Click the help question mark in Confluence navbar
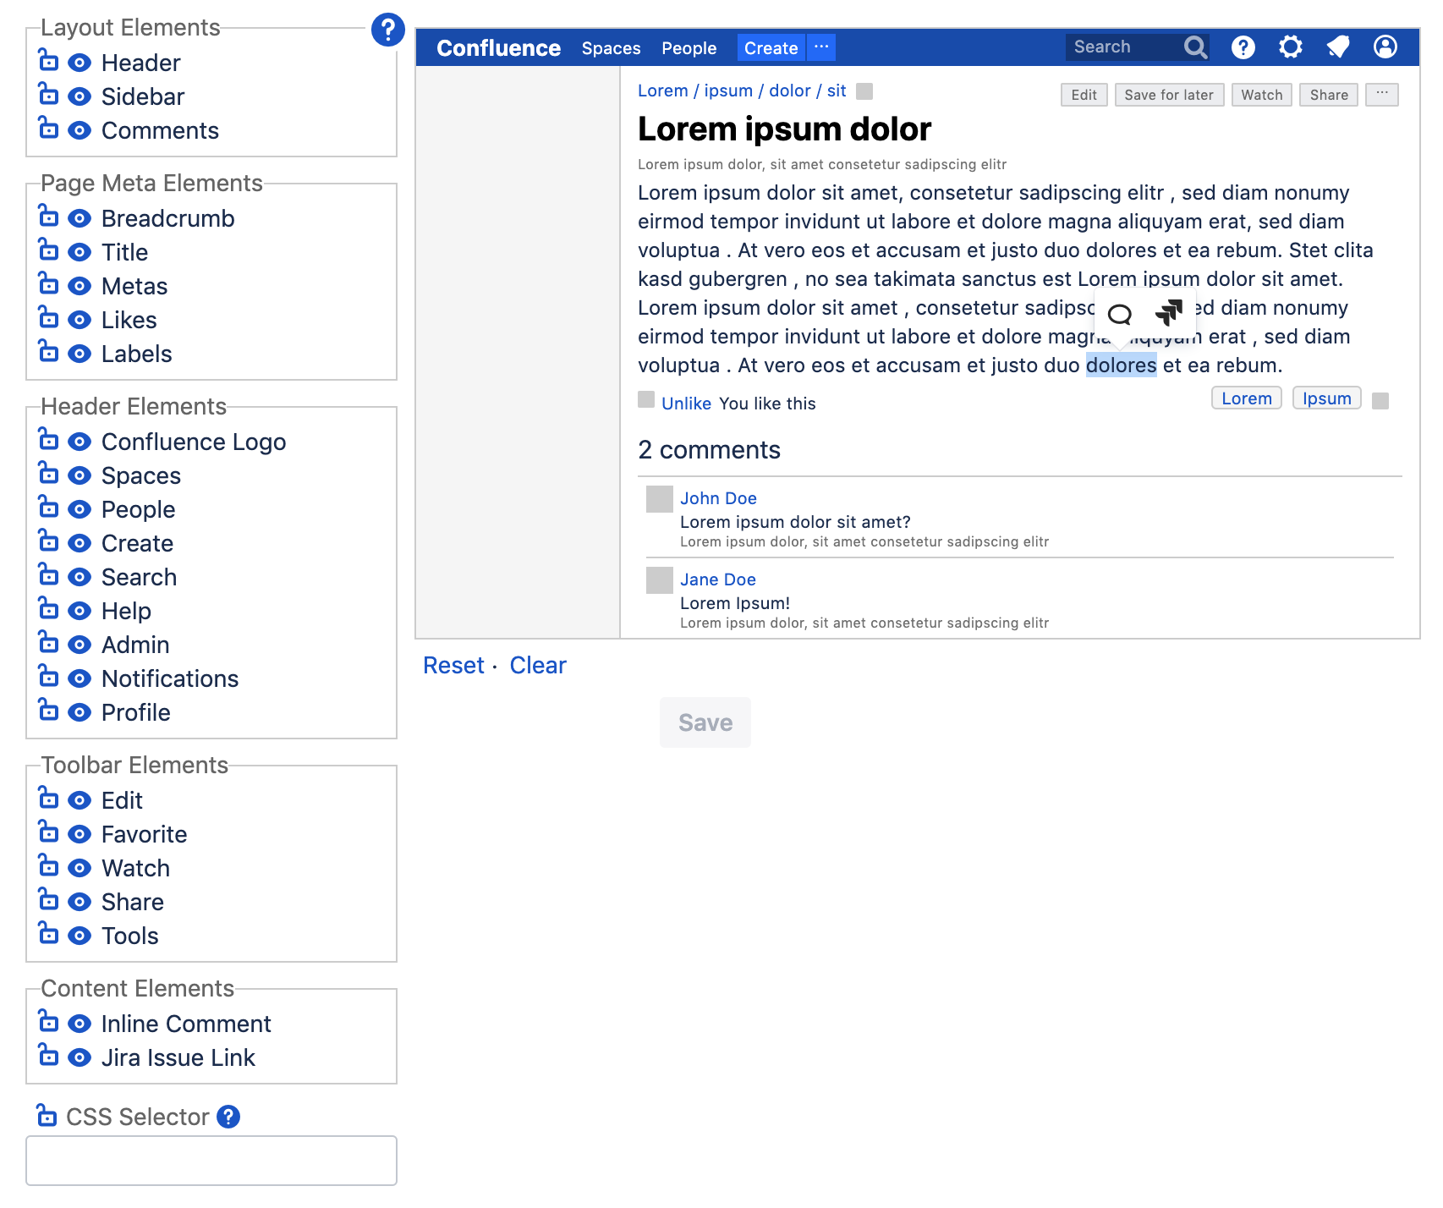This screenshot has width=1443, height=1208. pos(1243,47)
